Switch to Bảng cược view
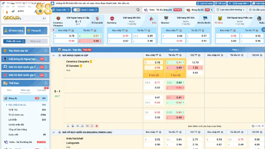Screen dimensions: 265x149 coord(35,41)
